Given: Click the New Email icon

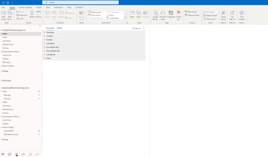Looking at the screenshot, I should [3, 15].
